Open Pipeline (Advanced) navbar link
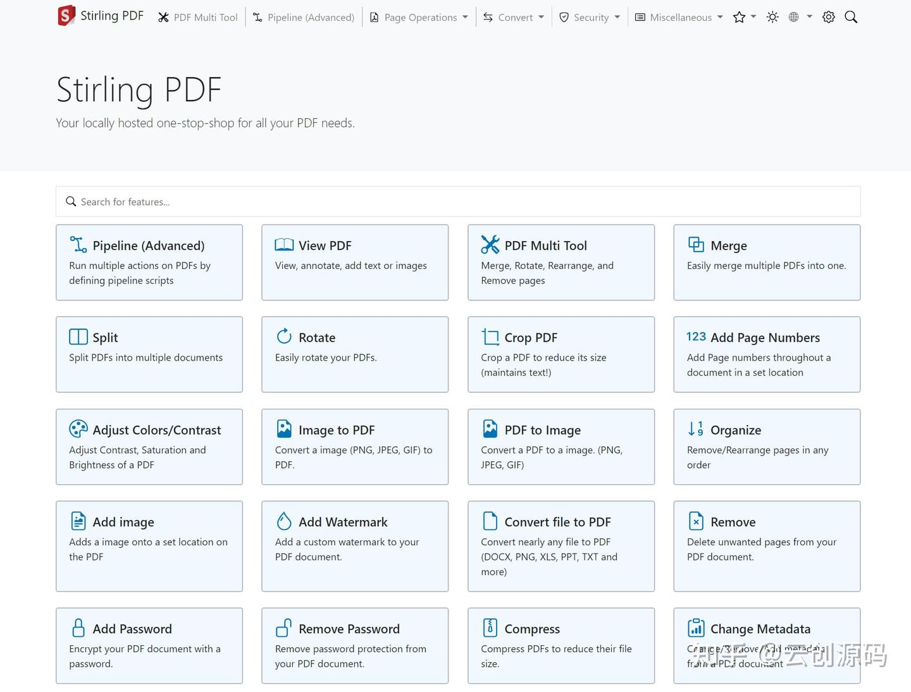The image size is (911, 692). coord(304,17)
